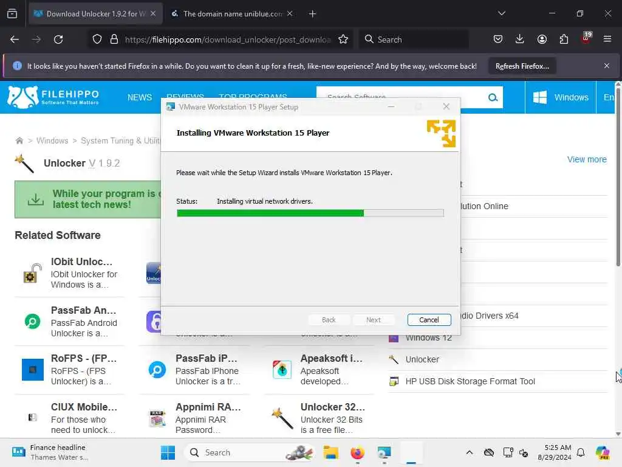The width and height of the screenshot is (622, 467).
Task: Open the Finance headline widget
Action: tap(49, 452)
